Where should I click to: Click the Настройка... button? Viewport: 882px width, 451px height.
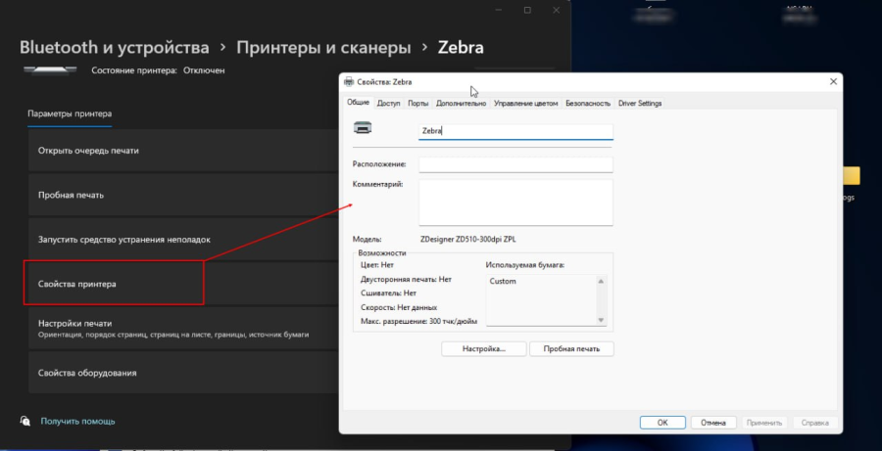coord(484,349)
